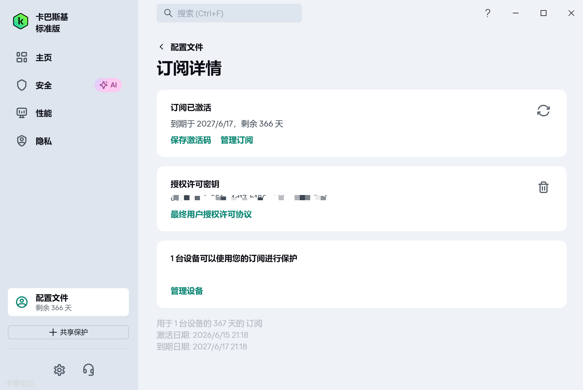
Task: Open 最终用户授权许可协议 link
Action: [x=211, y=214]
